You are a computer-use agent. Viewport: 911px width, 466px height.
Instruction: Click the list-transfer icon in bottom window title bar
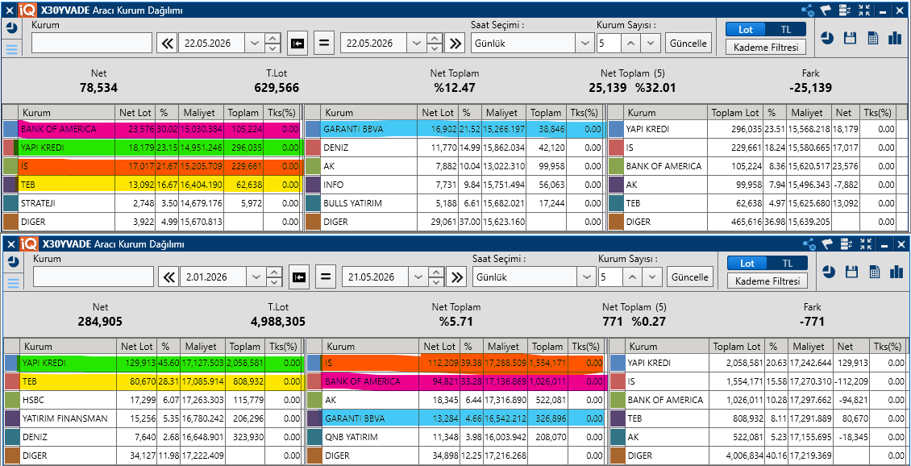click(x=847, y=244)
